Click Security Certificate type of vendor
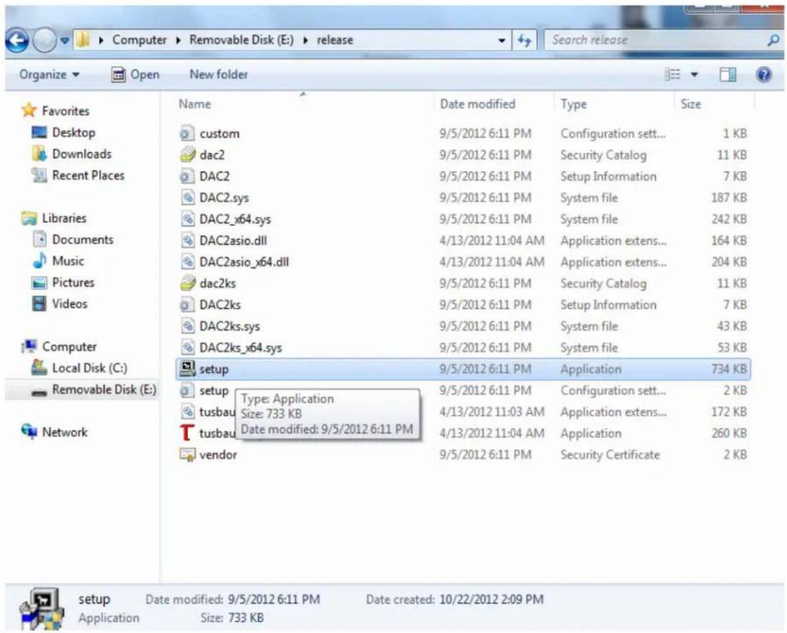 point(610,455)
